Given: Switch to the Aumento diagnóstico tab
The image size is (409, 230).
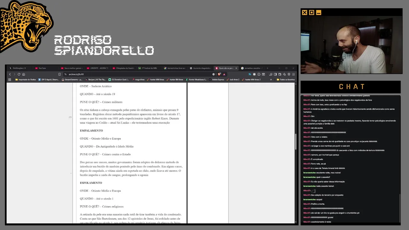Looking at the screenshot, I should [201, 68].
